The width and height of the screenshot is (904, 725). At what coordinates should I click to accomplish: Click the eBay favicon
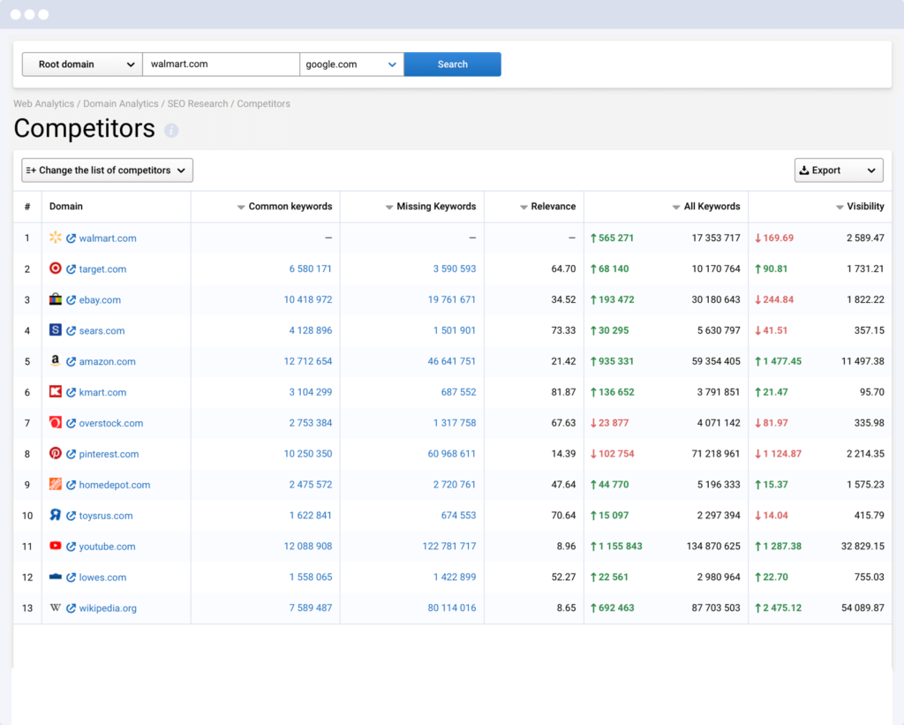click(56, 298)
